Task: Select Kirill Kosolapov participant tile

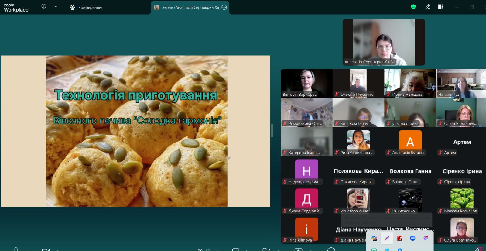Action: (x=358, y=112)
